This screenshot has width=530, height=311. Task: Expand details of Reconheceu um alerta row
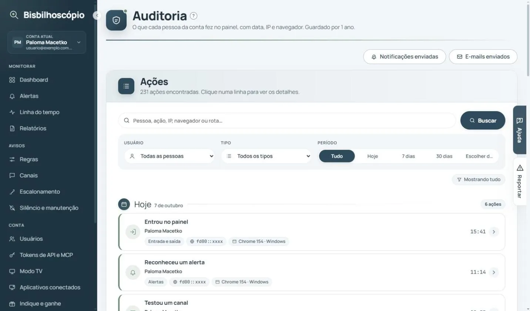[494, 272]
